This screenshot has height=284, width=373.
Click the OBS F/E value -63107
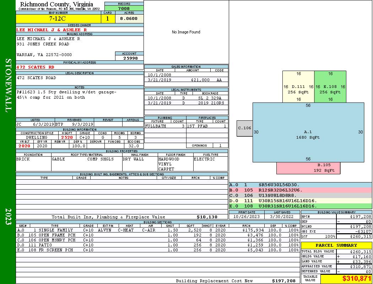click(363, 231)
